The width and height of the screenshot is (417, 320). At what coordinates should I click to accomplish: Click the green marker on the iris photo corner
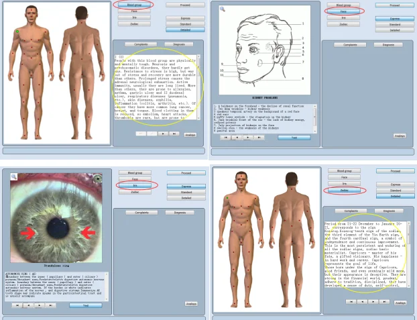tap(97, 178)
